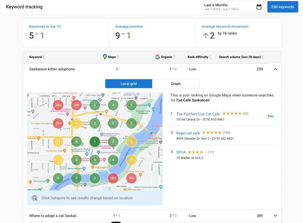Open the Regal cat cafe listing link
The height and width of the screenshot is (223, 303).
point(188,133)
